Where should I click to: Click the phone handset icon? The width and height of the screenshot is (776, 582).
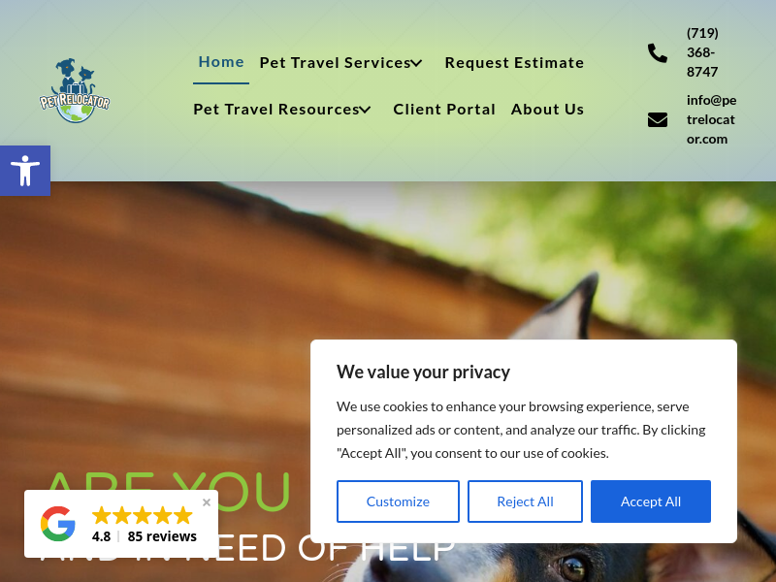pos(658,53)
